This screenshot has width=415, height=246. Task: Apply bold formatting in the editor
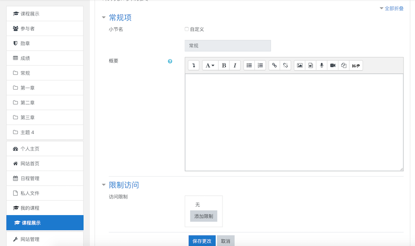point(224,65)
